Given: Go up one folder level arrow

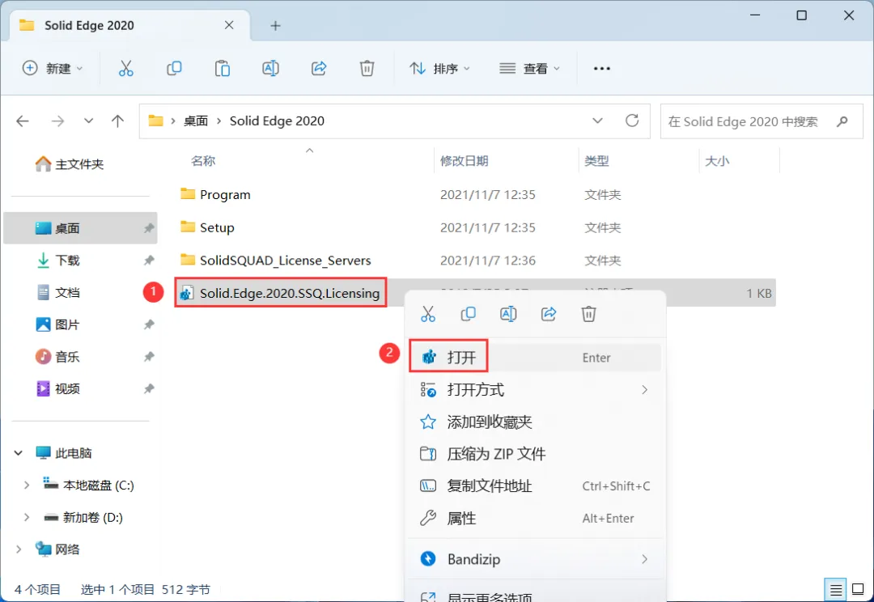Looking at the screenshot, I should click(117, 121).
